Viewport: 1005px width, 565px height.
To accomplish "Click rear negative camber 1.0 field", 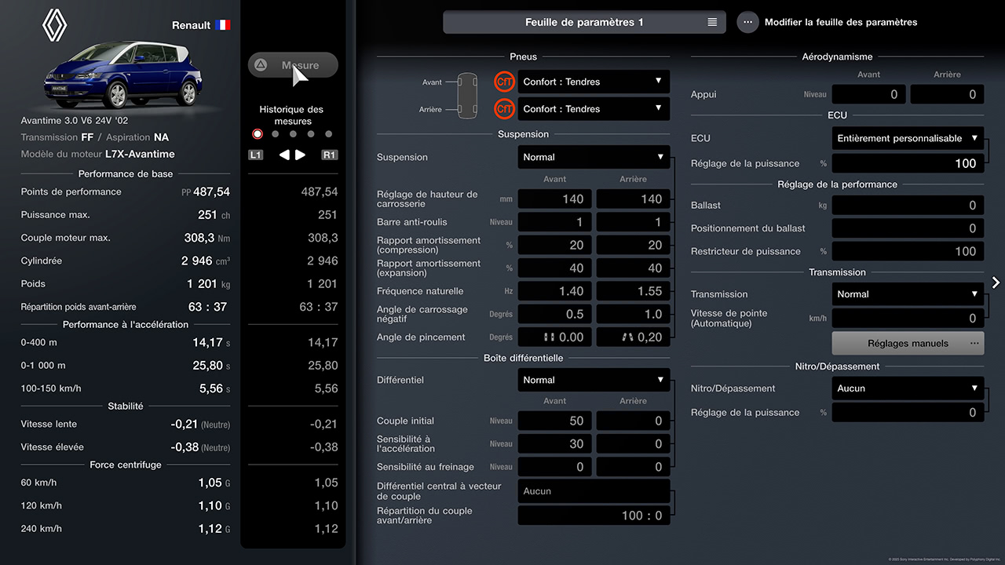I will coord(633,314).
